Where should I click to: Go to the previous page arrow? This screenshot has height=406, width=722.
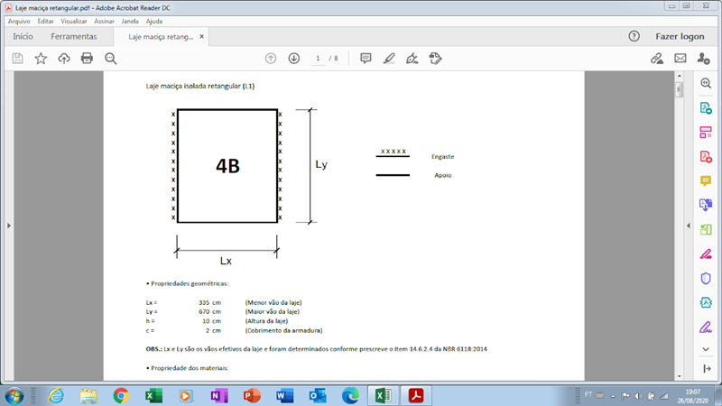(271, 59)
